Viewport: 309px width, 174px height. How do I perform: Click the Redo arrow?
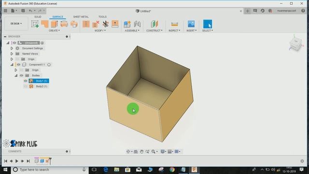(x=40, y=11)
